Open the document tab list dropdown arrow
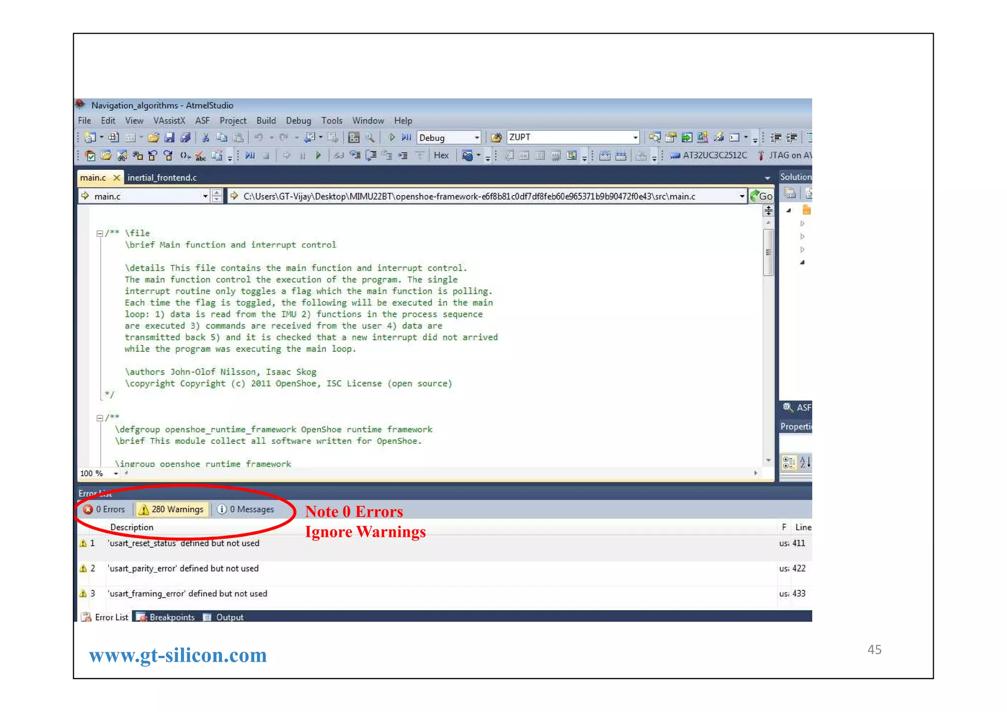1007x712 pixels. (767, 178)
